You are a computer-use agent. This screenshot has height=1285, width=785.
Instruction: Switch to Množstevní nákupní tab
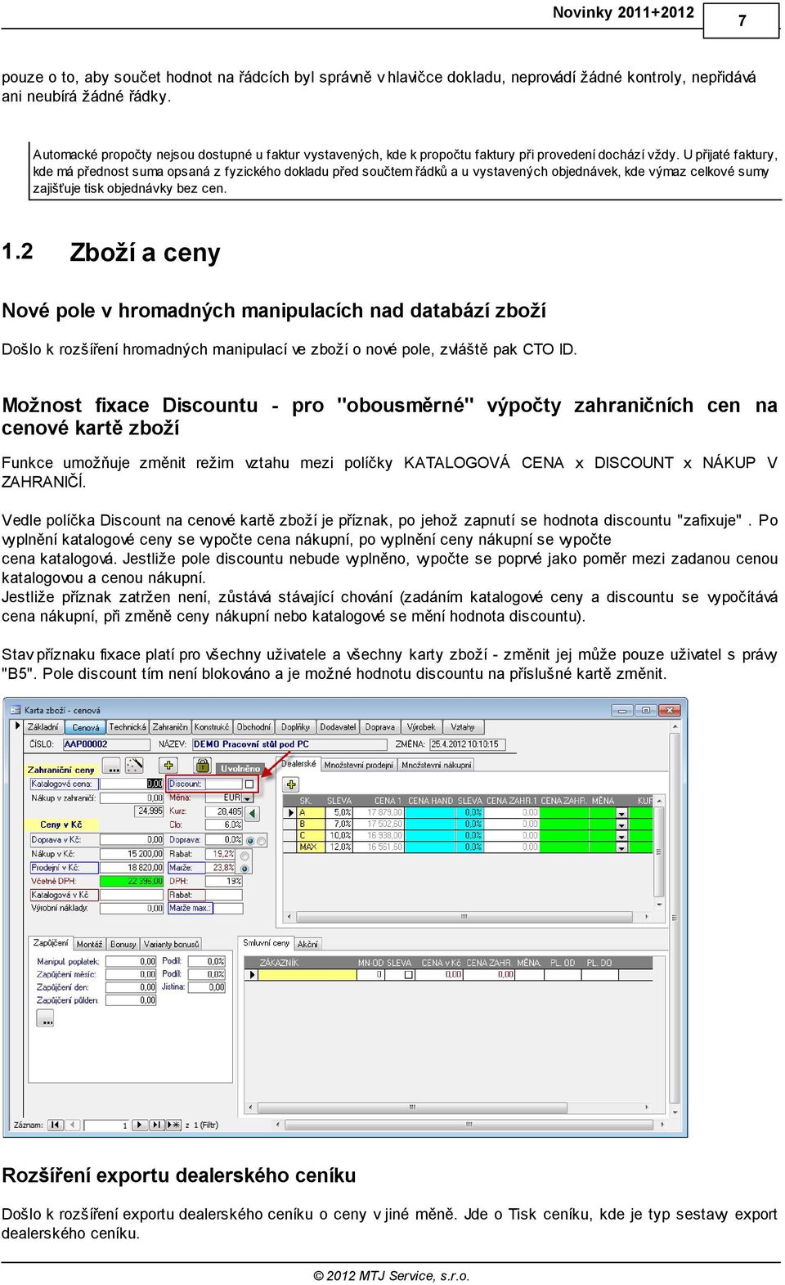coord(437,765)
